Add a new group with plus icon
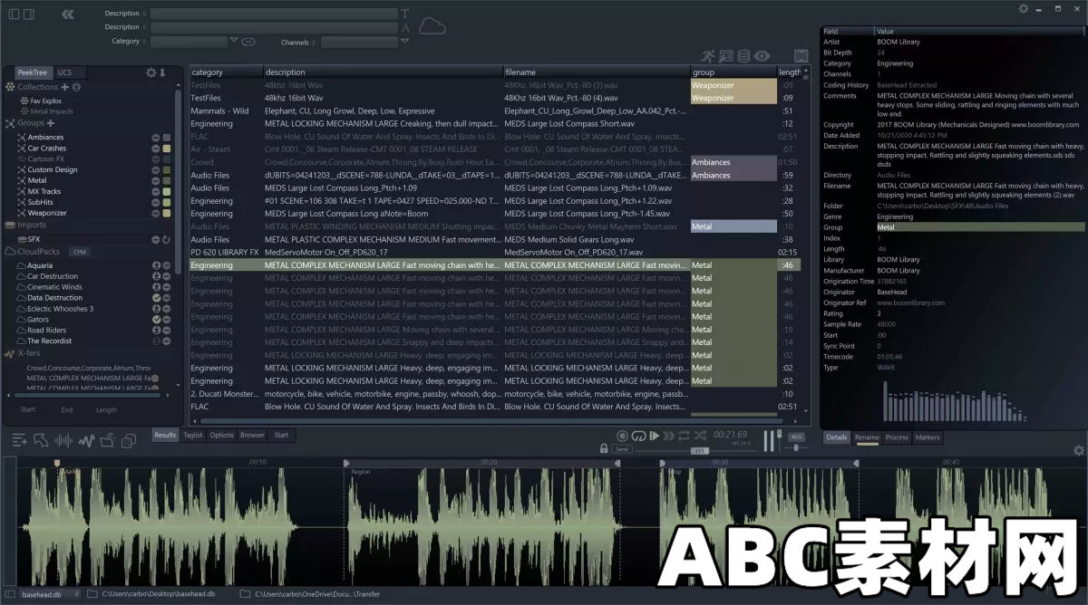 pyautogui.click(x=50, y=123)
